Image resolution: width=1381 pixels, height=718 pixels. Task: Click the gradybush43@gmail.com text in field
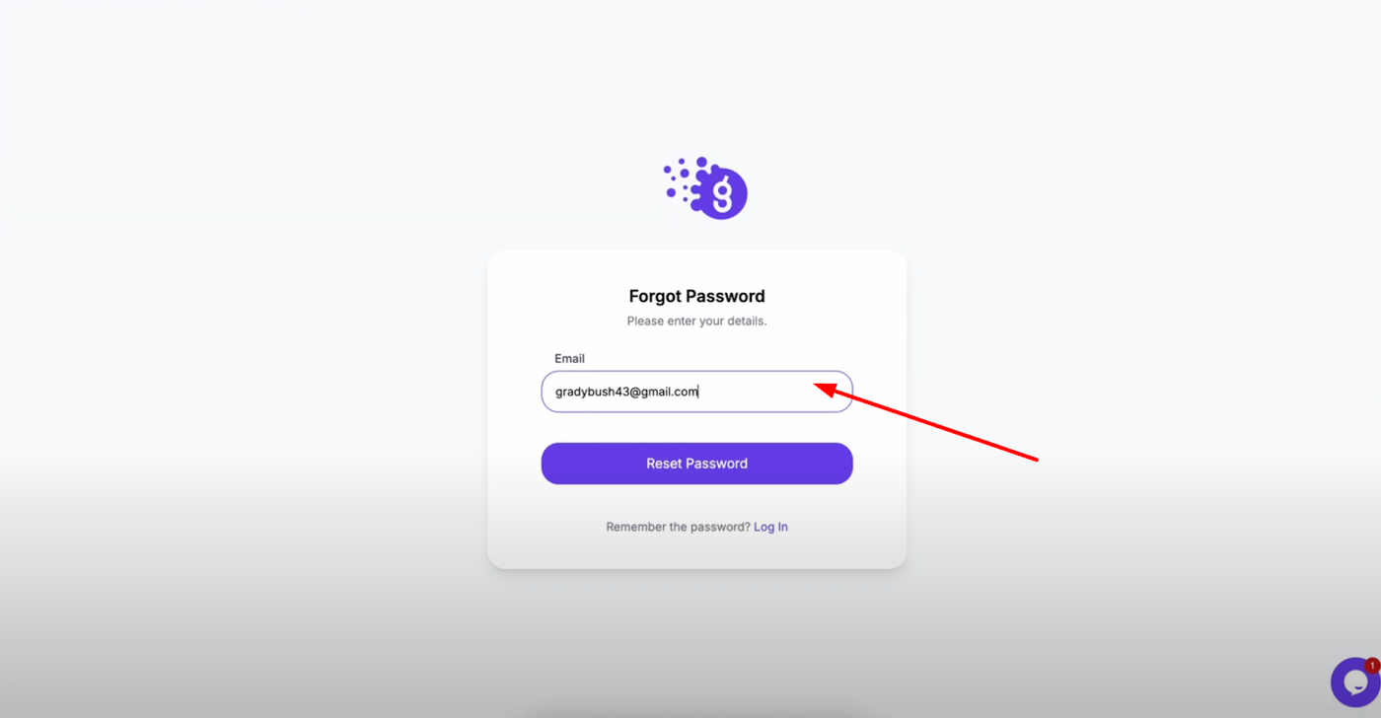click(626, 392)
